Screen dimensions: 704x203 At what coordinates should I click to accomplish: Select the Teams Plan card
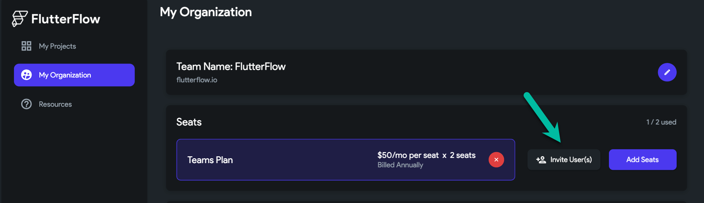345,160
